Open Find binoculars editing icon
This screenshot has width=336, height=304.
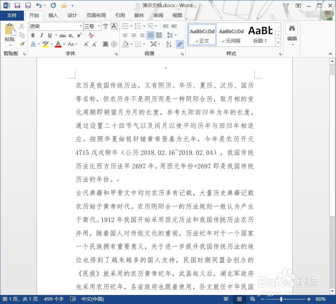(x=292, y=28)
